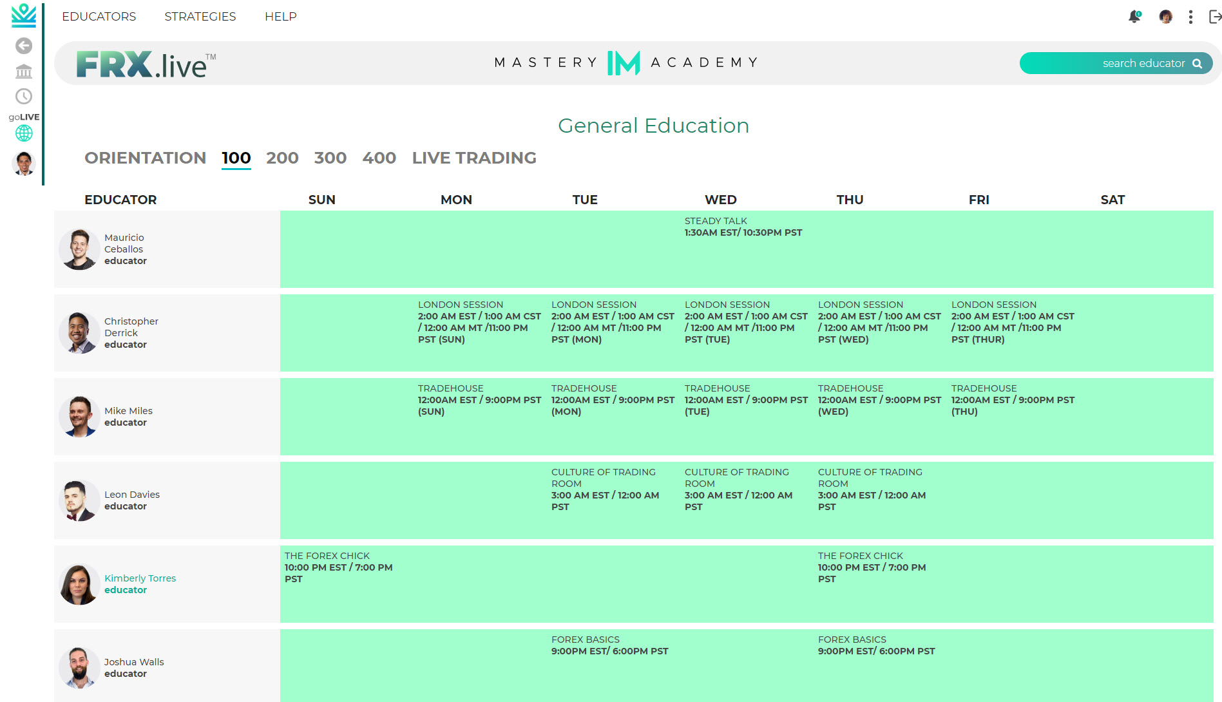Select LONDON SESSION ending PST (TUE)
Viewport: 1222px width, 702px height.
tap(746, 322)
